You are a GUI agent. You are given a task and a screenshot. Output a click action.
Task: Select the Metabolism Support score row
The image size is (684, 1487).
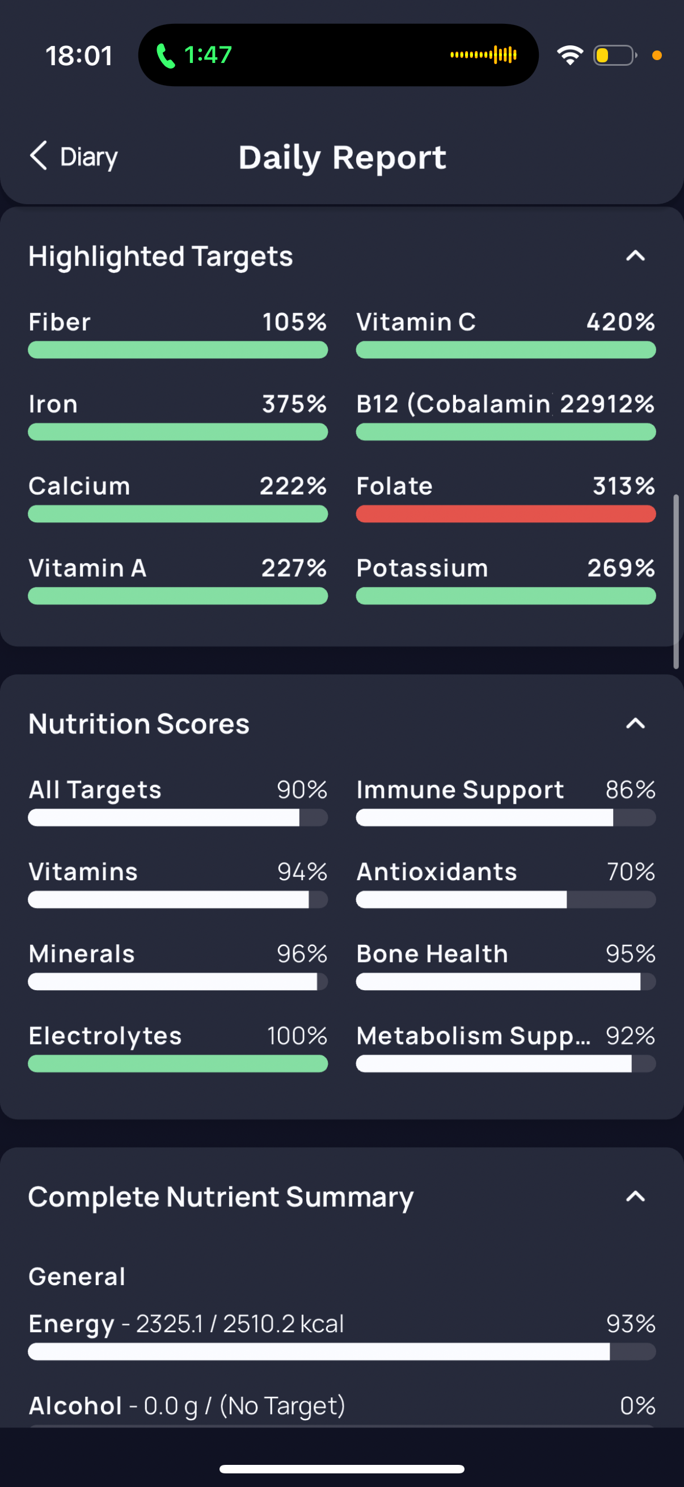[x=506, y=1047]
